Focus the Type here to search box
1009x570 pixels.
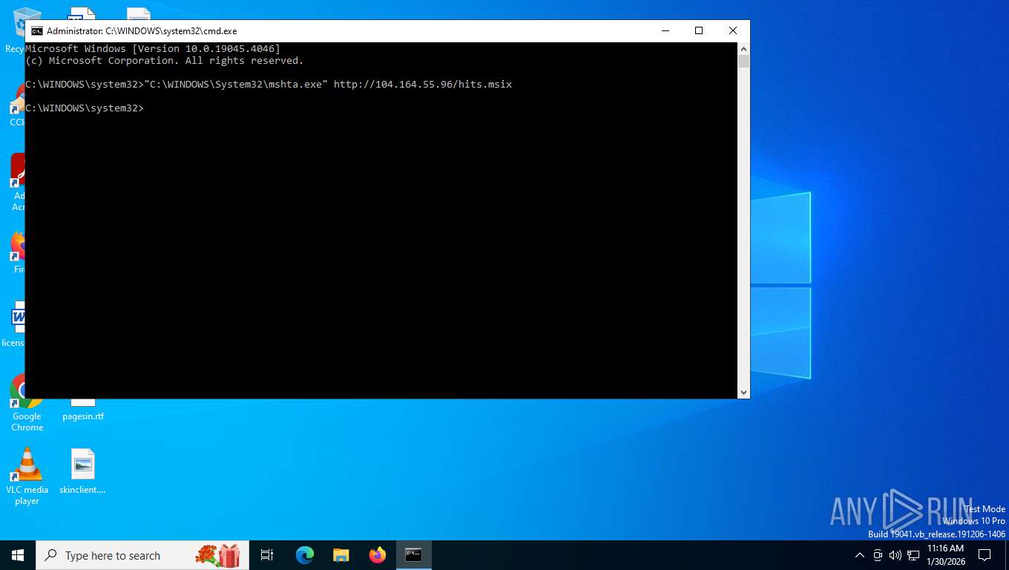tap(142, 555)
